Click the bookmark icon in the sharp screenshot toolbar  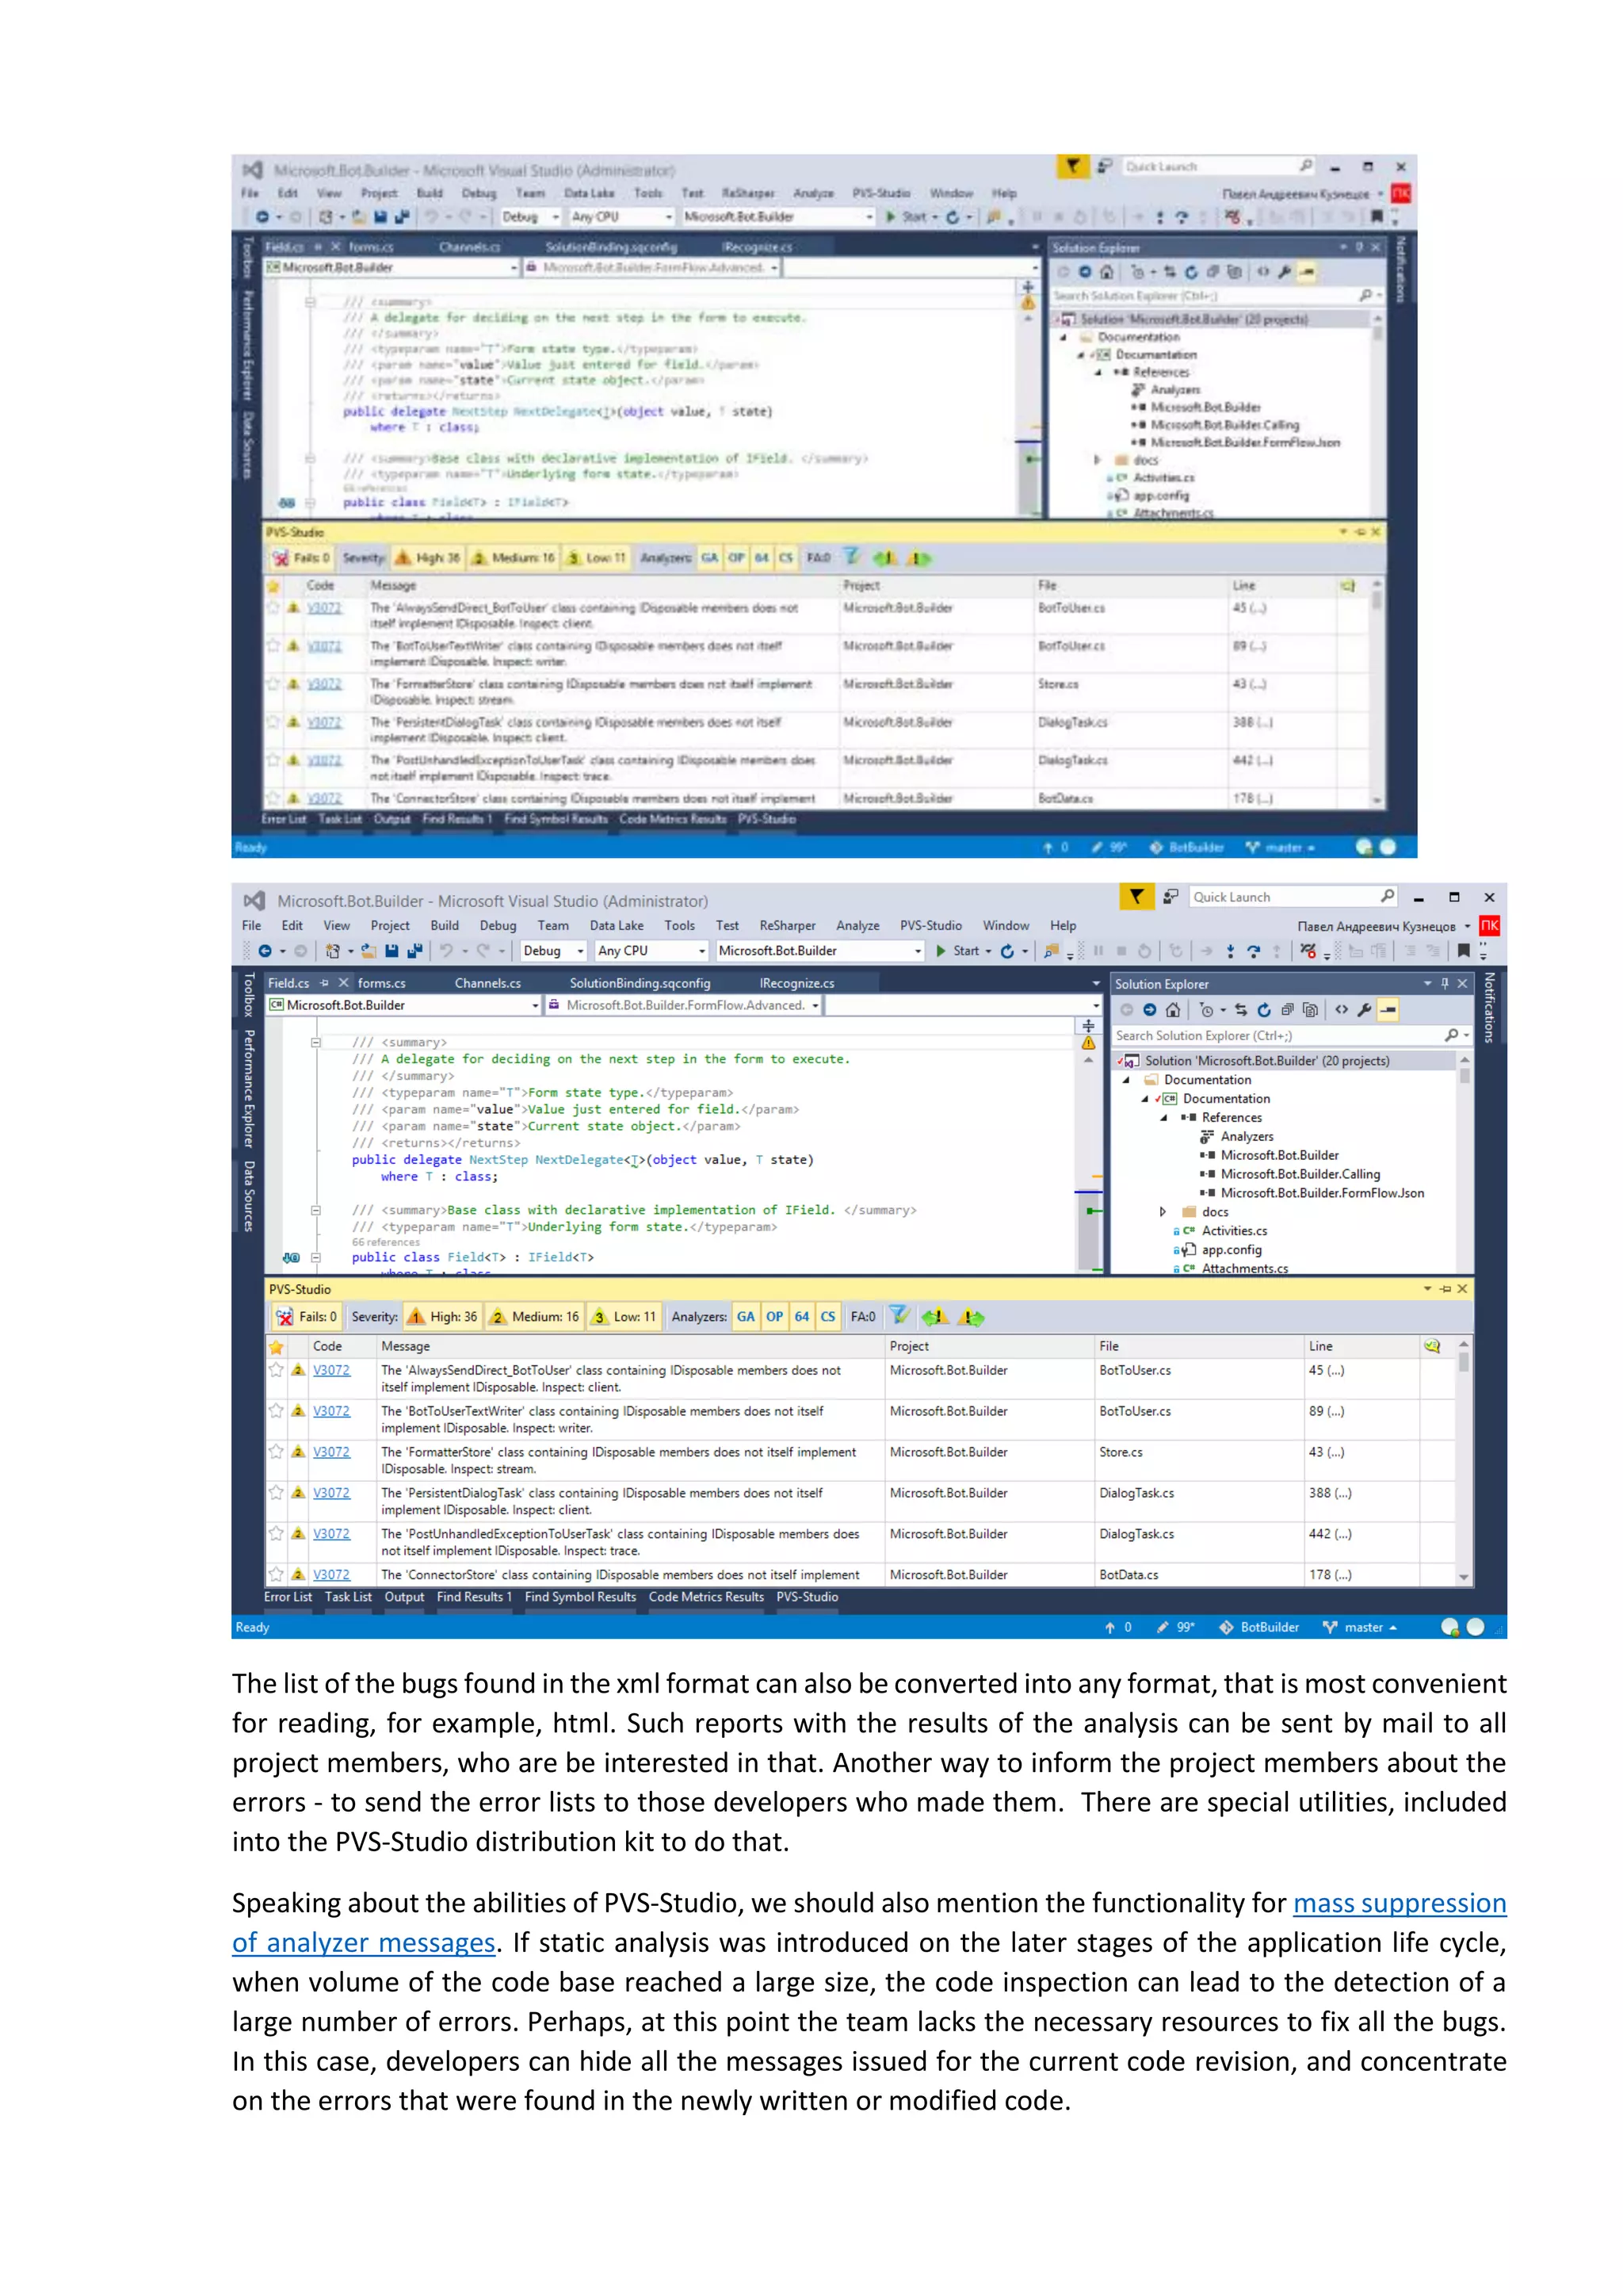pos(1463,951)
